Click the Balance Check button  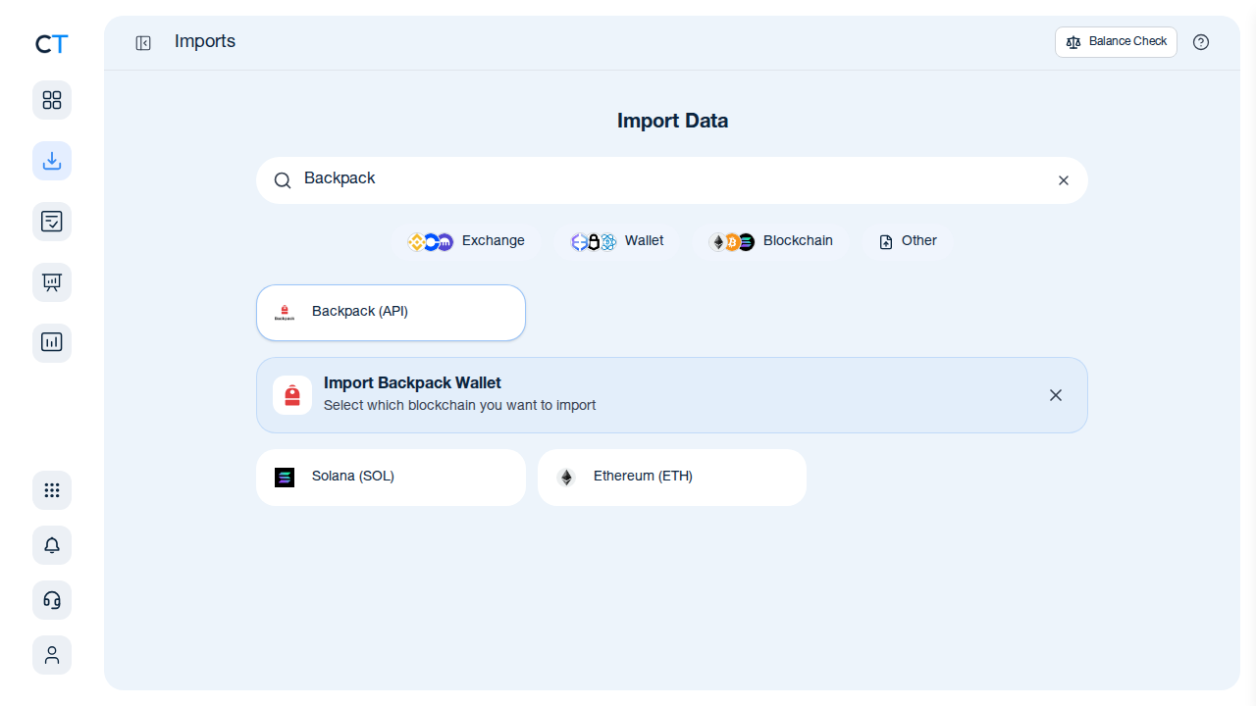pos(1116,42)
